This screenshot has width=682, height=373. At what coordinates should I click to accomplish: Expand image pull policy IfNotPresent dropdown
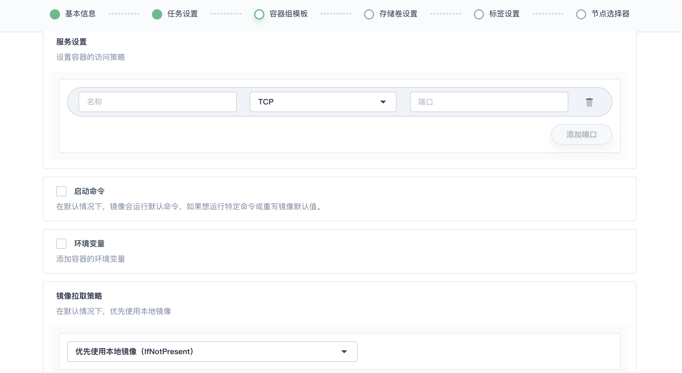(212, 352)
